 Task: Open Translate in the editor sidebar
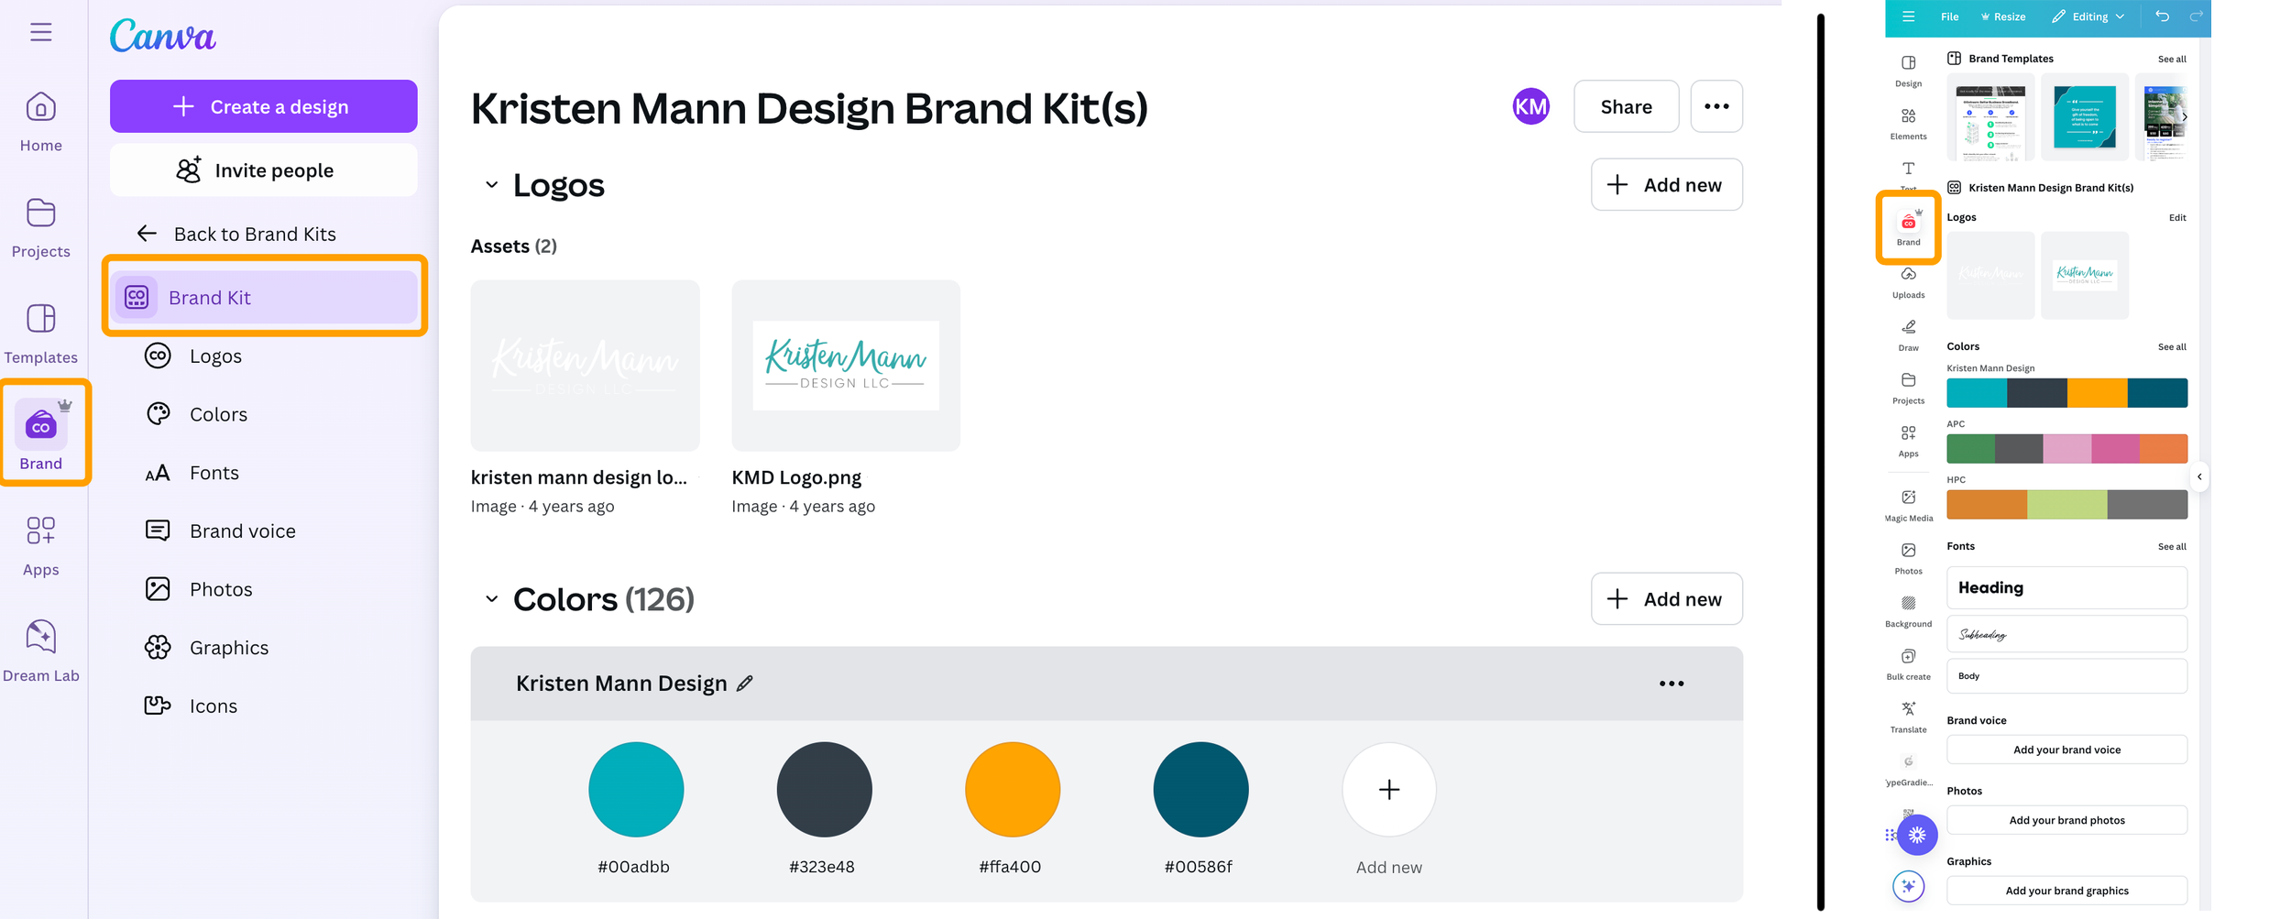(x=1909, y=717)
